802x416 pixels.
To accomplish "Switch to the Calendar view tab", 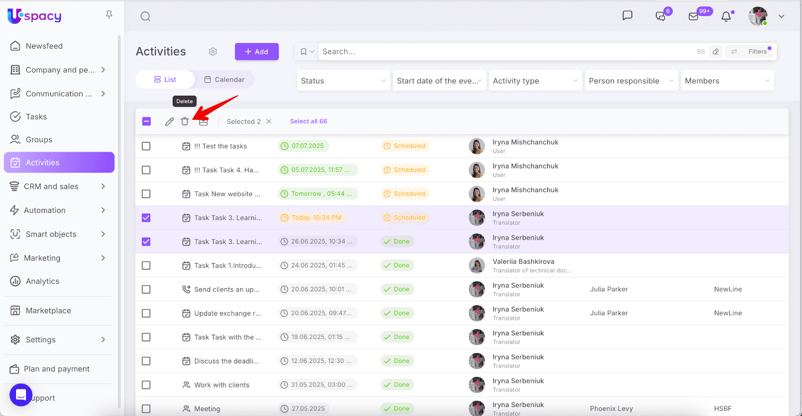I will coord(224,79).
